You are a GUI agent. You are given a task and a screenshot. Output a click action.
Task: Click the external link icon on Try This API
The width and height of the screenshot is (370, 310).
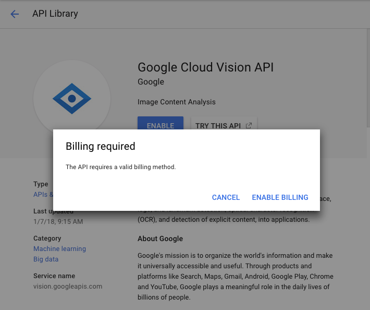(x=249, y=125)
